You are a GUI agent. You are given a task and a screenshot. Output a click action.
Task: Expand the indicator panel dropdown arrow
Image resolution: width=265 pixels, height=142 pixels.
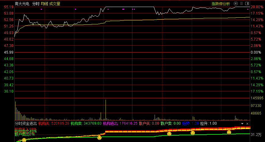(242, 124)
